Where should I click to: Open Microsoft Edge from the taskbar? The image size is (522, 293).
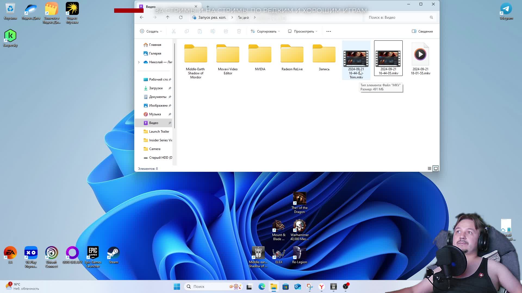(262, 286)
